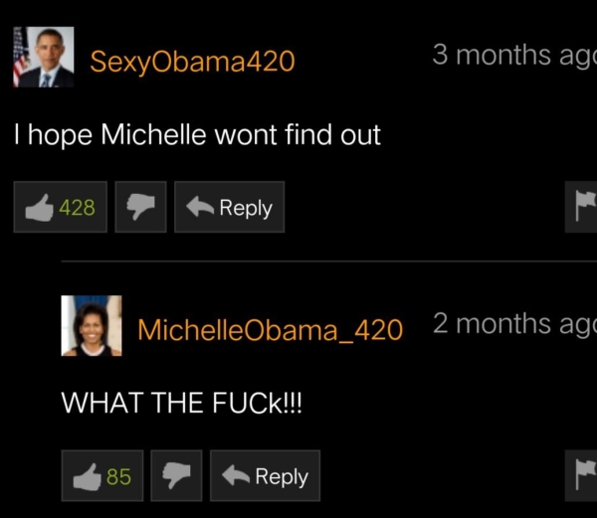Open the MichelleObama_420 username profile link
597x518 pixels.
click(x=271, y=330)
